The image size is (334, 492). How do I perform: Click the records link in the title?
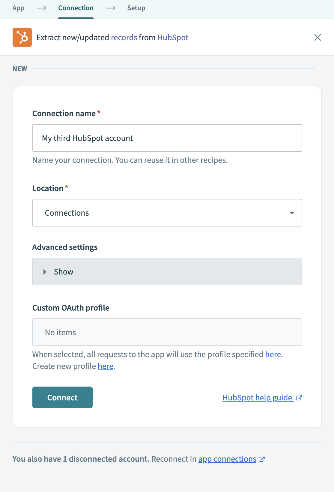point(124,37)
